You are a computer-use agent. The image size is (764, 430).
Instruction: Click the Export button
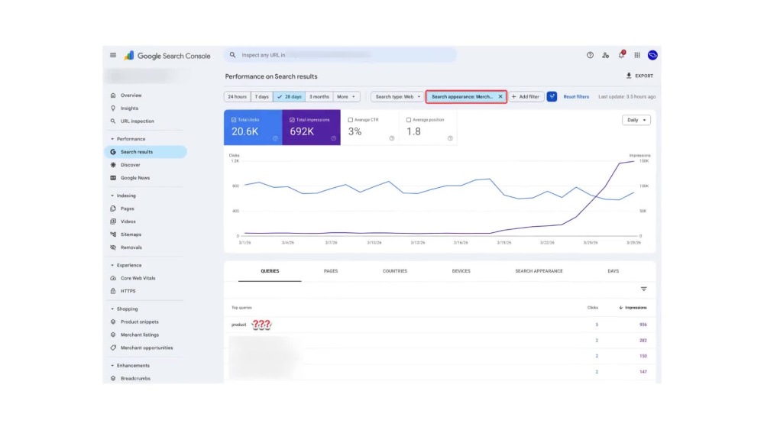click(639, 76)
